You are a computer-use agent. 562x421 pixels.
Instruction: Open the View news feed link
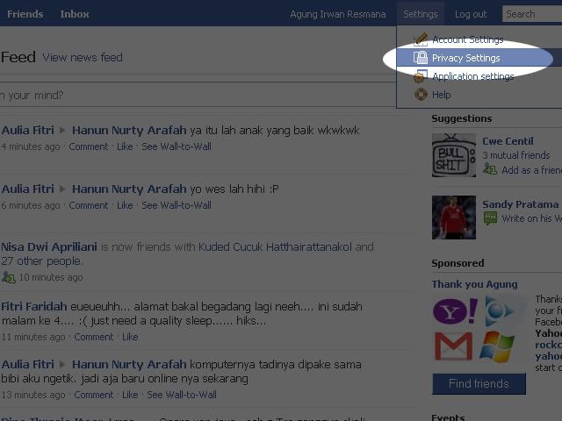click(83, 58)
